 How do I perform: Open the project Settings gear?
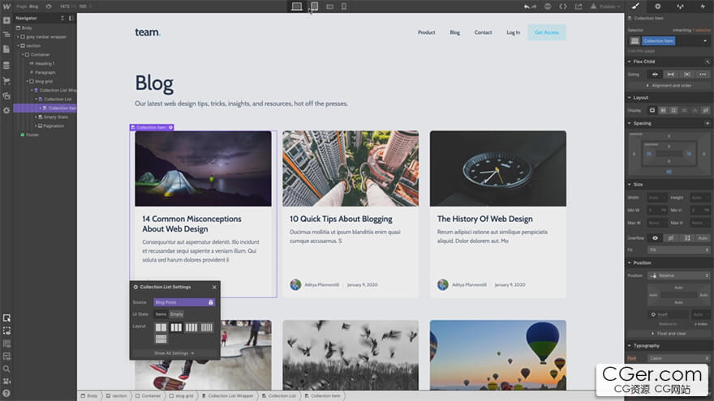(6, 110)
